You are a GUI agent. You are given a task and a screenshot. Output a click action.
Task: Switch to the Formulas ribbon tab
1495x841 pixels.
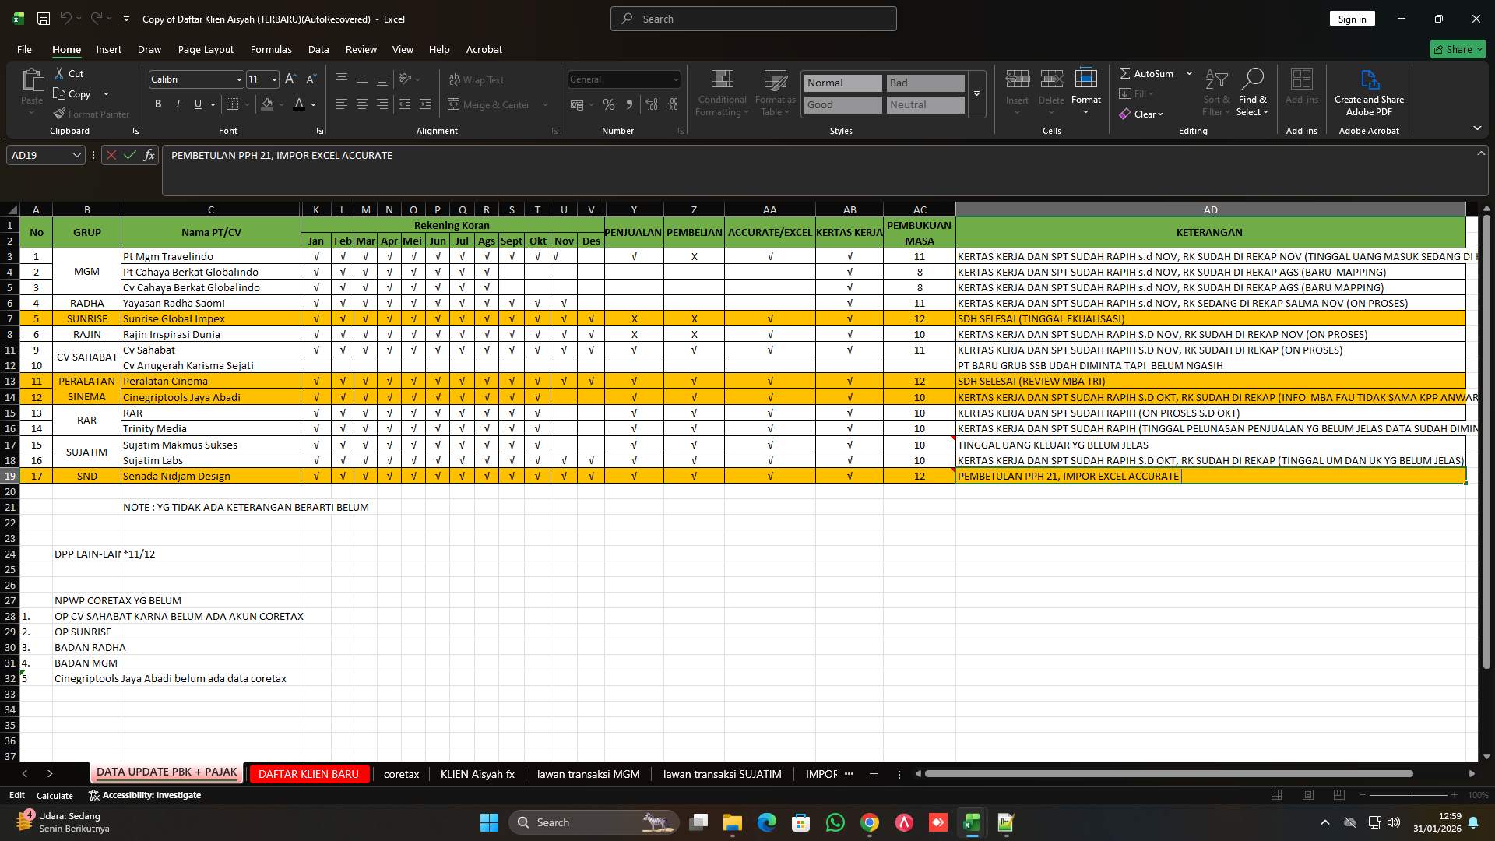270,49
